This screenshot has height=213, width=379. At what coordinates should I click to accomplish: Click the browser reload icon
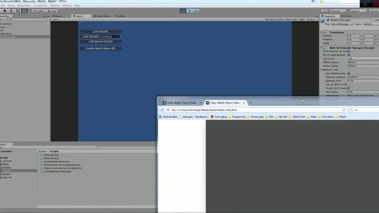[344, 110]
